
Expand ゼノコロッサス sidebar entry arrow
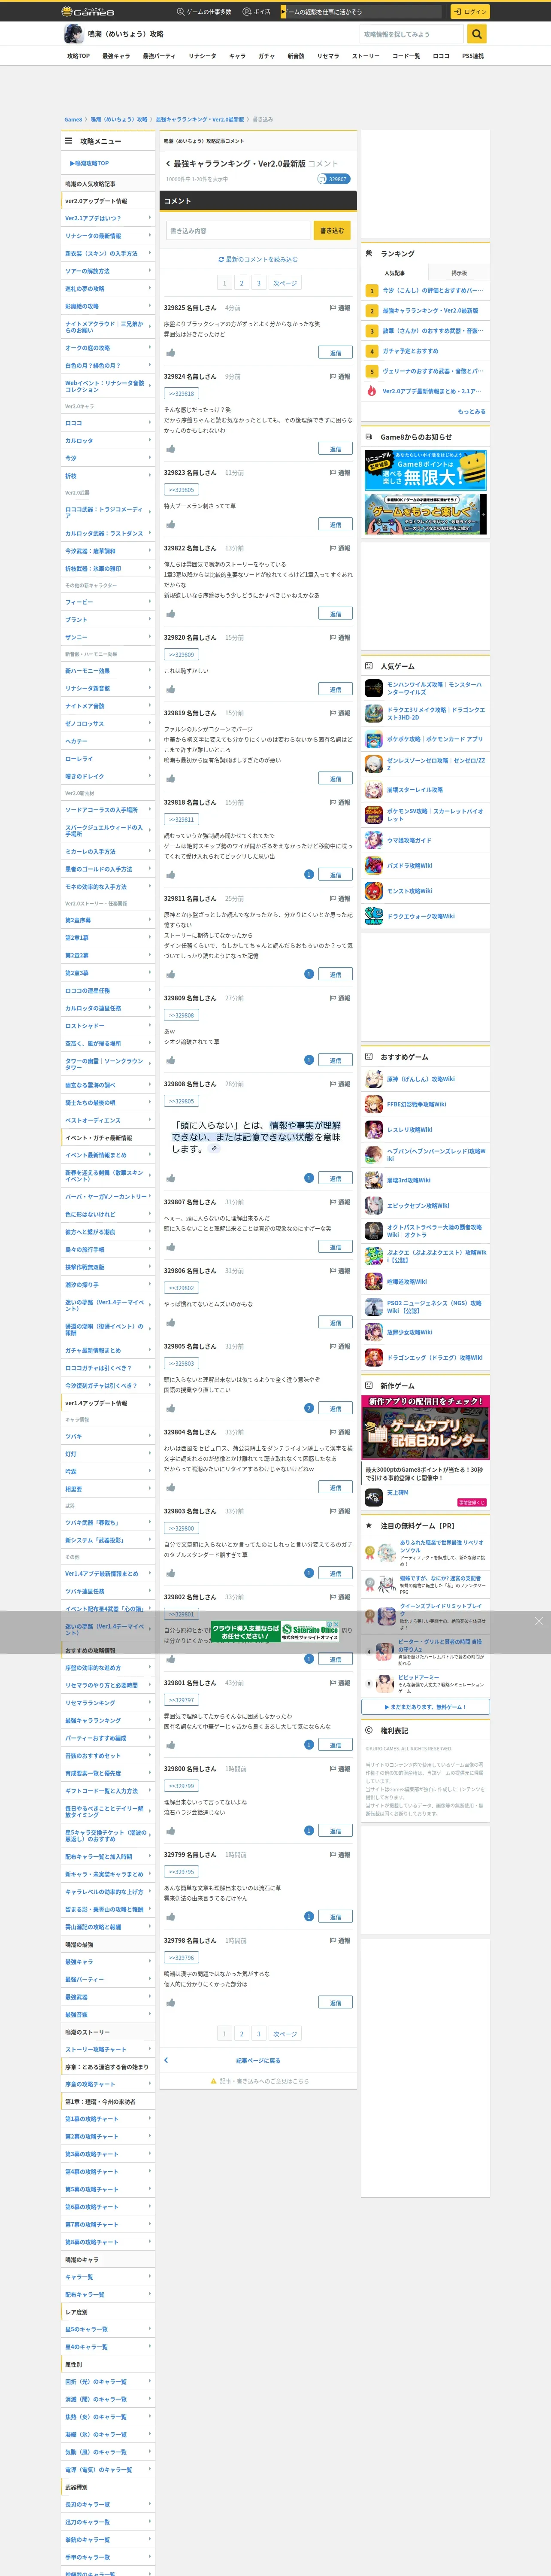(150, 723)
